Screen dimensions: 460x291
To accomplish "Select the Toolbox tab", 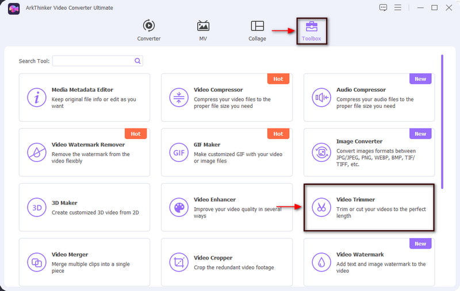I will click(311, 31).
